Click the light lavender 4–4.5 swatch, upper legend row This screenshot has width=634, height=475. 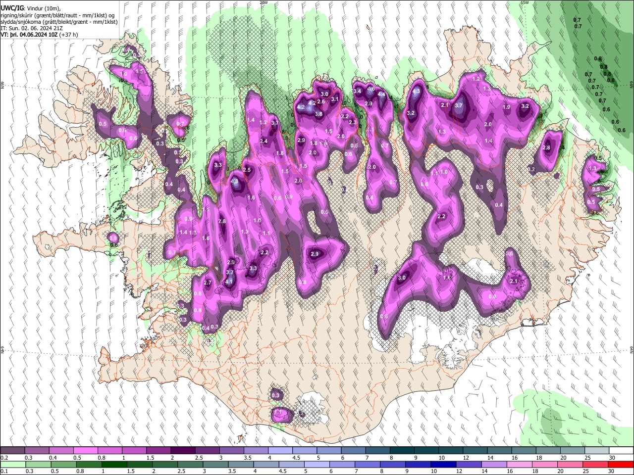[x=280, y=451]
